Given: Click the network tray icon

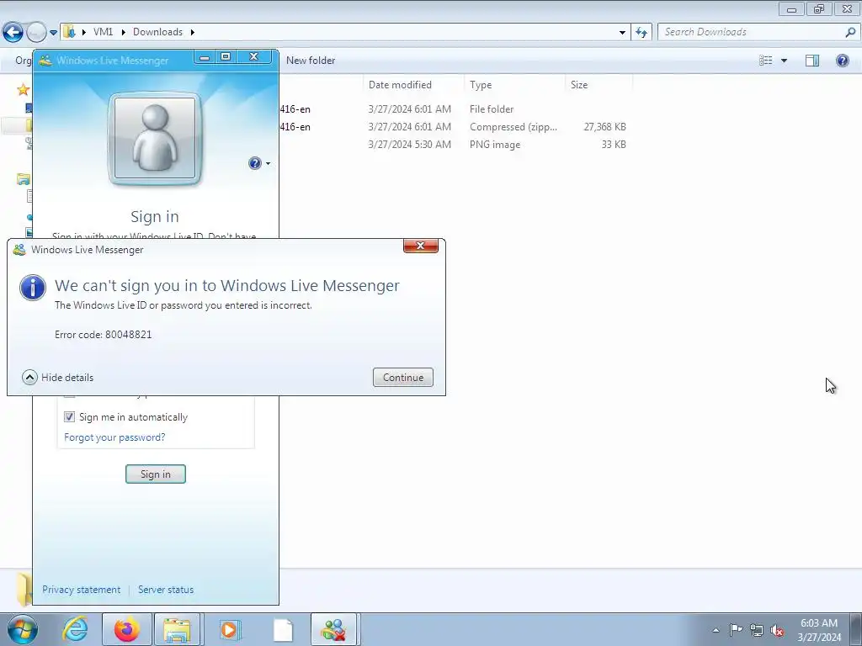Looking at the screenshot, I should (757, 630).
